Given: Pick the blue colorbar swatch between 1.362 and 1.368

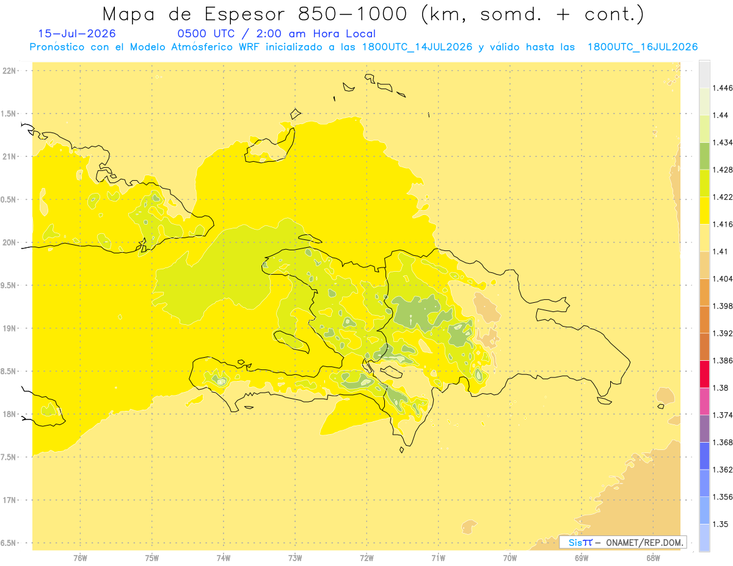Looking at the screenshot, I should 704,456.
